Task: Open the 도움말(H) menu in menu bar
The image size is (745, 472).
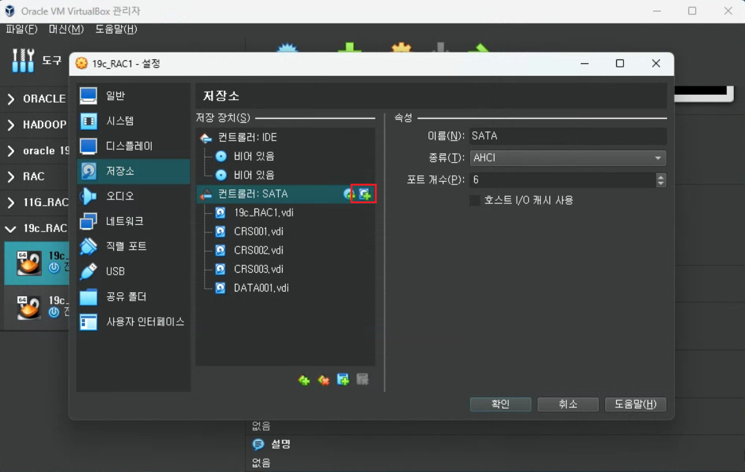Action: pos(116,29)
